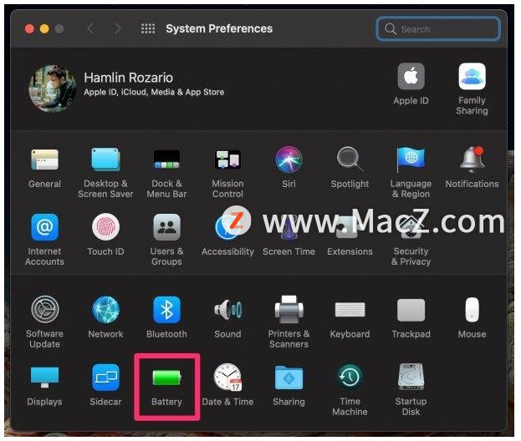The image size is (521, 441).
Task: Show all preferences grid button
Action: pyautogui.click(x=148, y=28)
